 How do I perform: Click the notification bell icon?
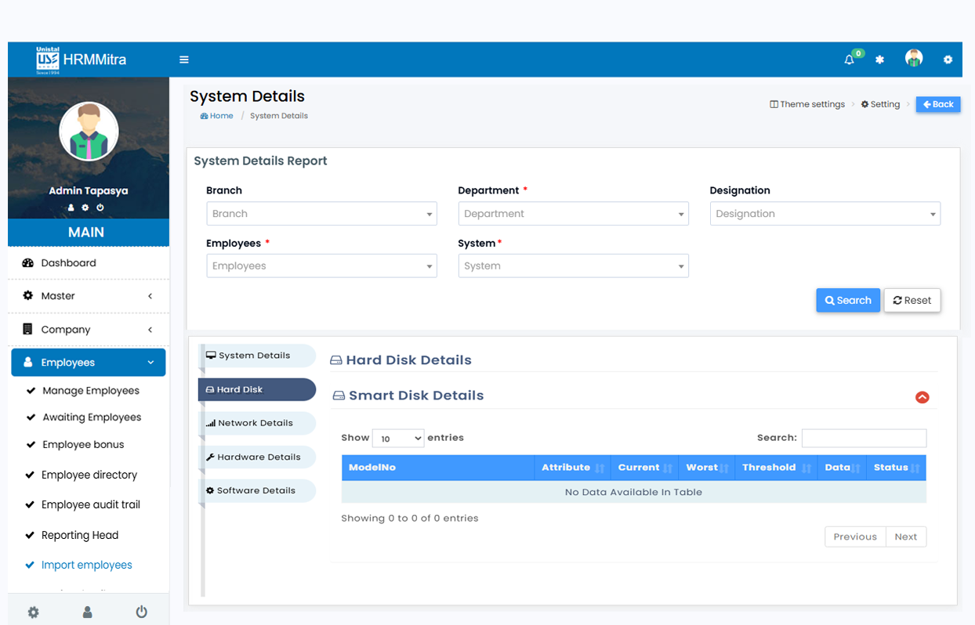coord(849,60)
